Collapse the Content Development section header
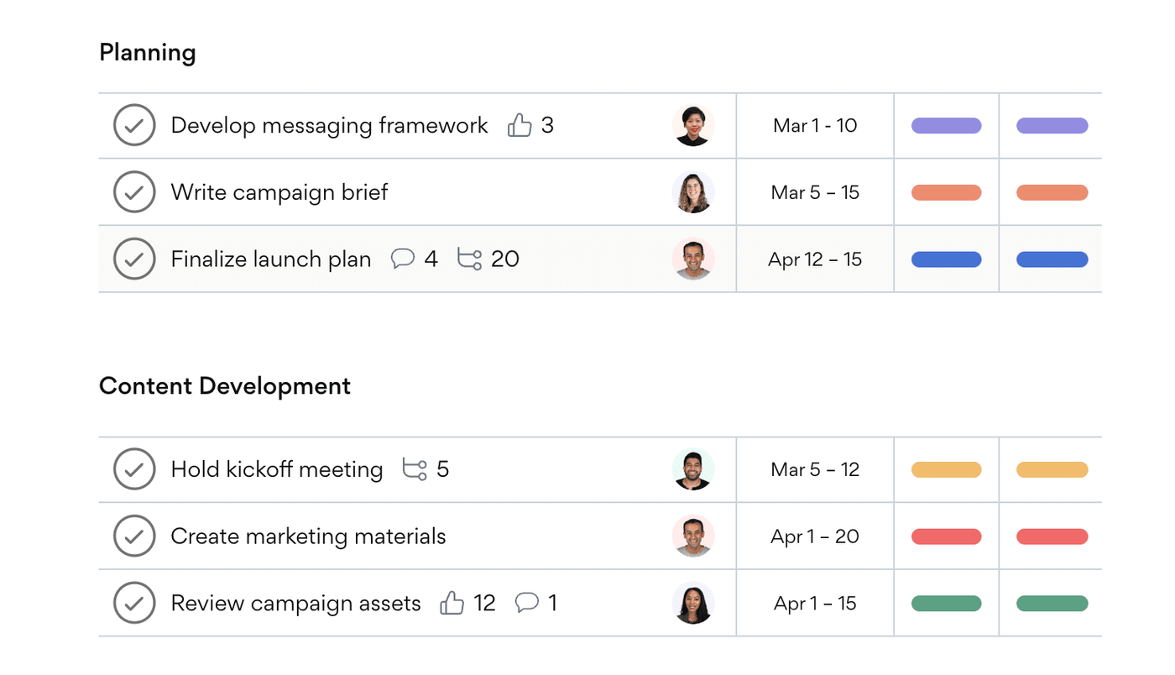Screen dimensions: 1175x675 225,386
